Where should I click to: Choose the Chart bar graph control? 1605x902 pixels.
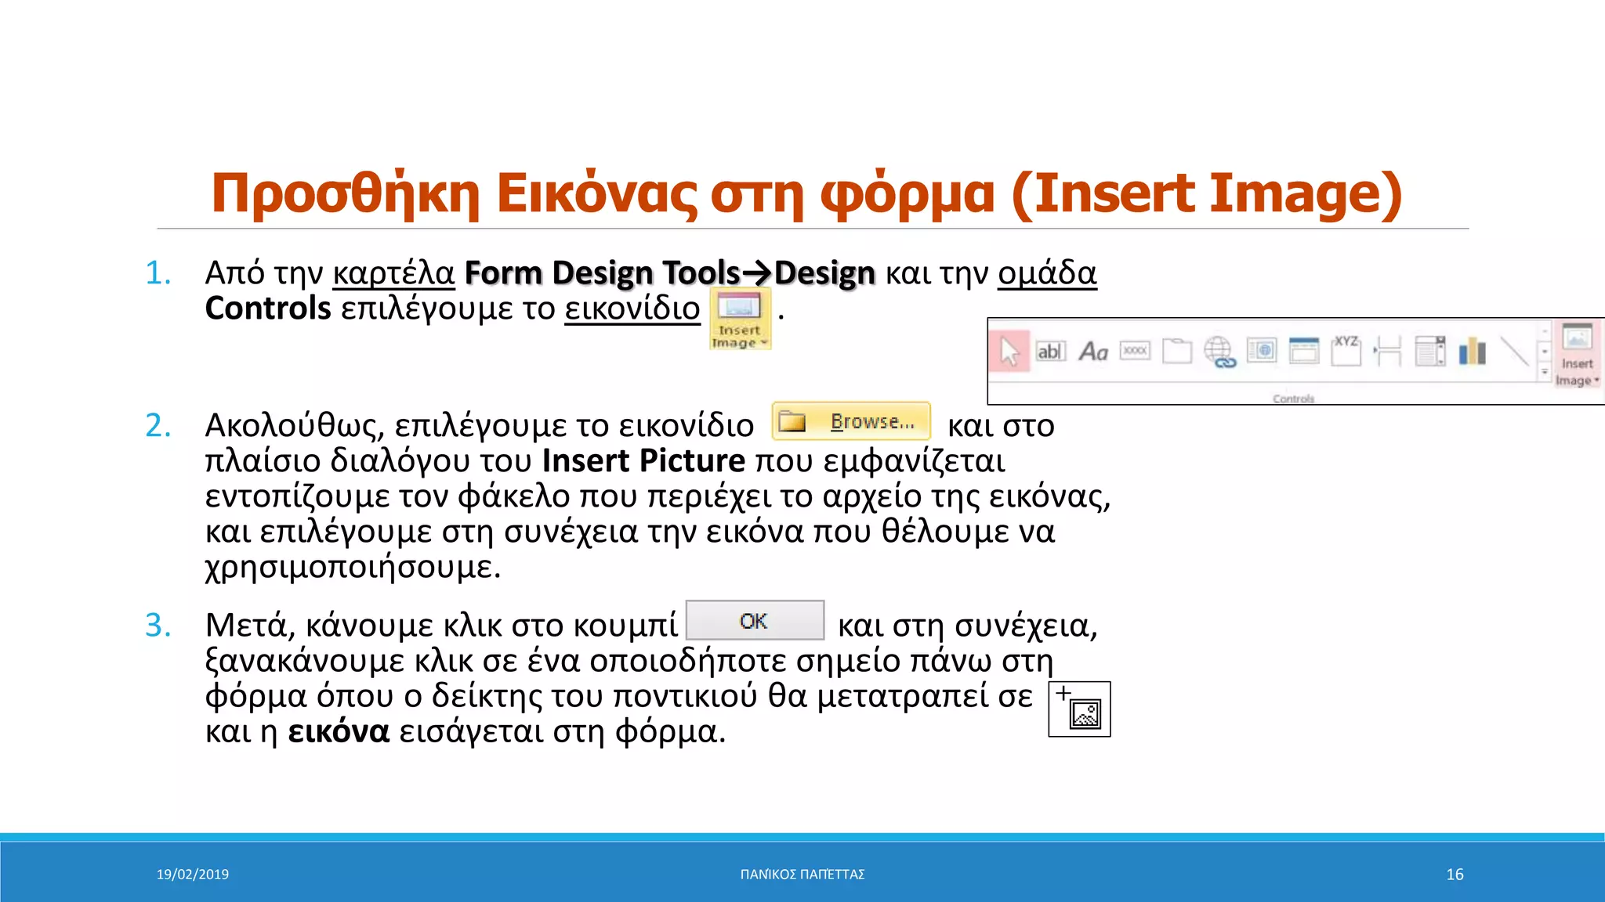point(1473,352)
